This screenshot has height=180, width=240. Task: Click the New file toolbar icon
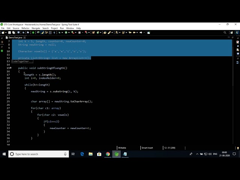click(x=3, y=33)
